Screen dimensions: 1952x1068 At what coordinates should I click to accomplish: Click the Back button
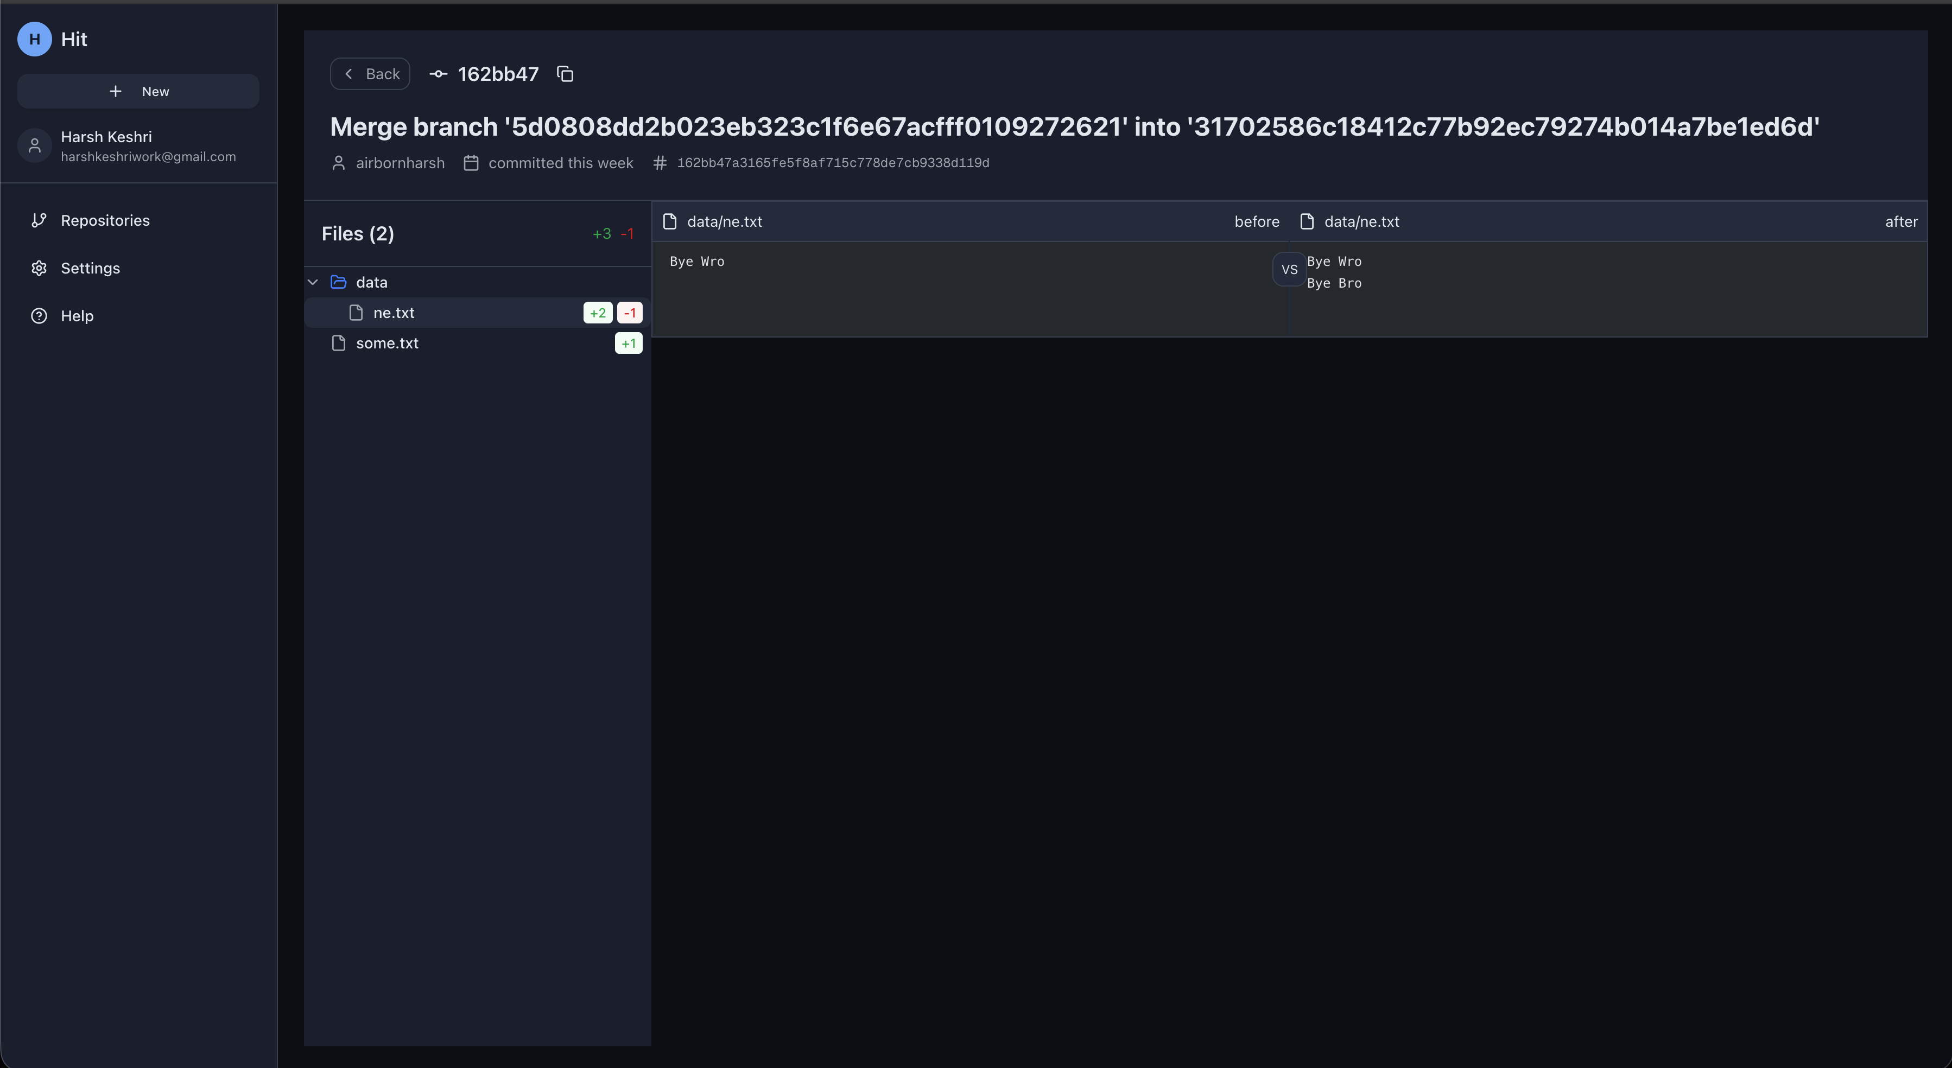(370, 73)
